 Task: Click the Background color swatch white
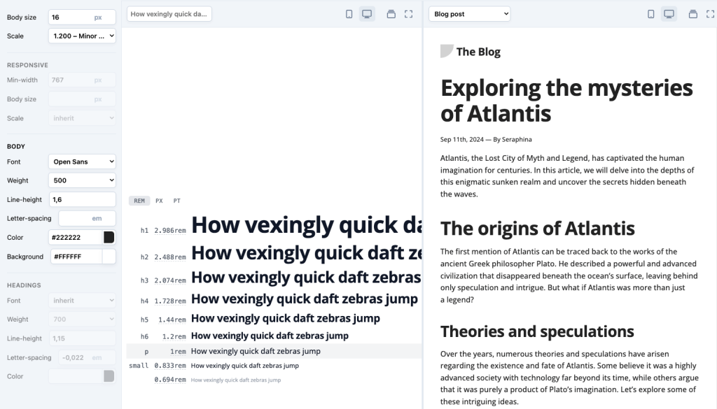pos(109,257)
